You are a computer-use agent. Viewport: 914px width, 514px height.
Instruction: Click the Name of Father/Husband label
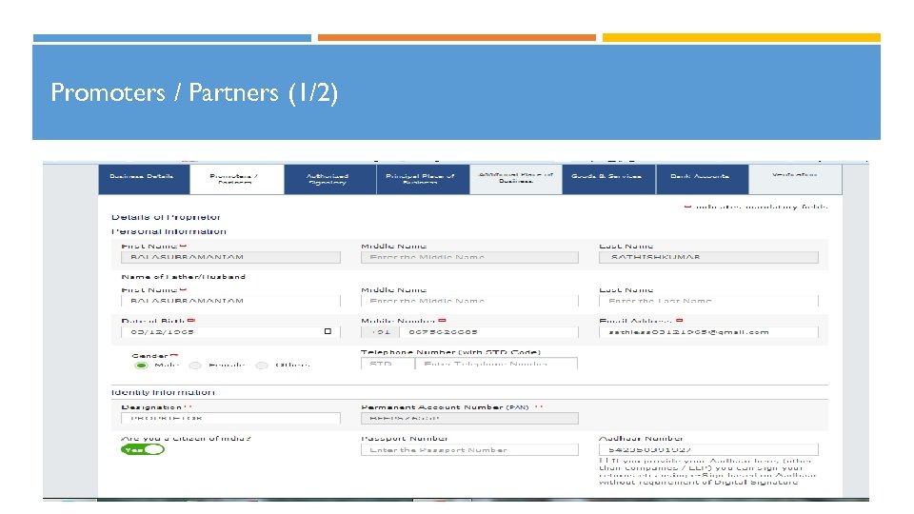coord(183,277)
